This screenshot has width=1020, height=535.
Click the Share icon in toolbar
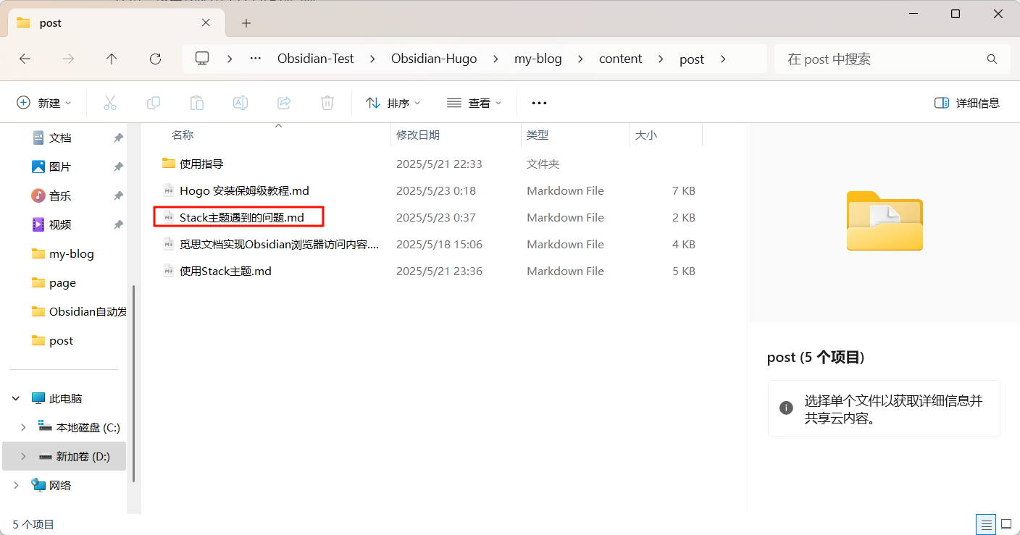point(284,103)
